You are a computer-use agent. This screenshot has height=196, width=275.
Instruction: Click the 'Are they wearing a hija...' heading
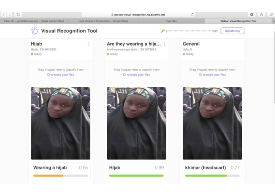click(x=134, y=44)
